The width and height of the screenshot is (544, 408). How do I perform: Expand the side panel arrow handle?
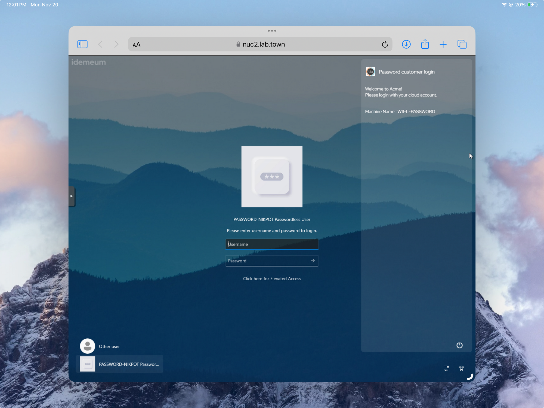pyautogui.click(x=72, y=196)
